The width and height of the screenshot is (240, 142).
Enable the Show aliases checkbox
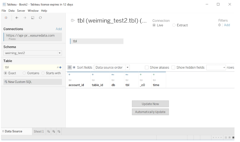(147, 67)
